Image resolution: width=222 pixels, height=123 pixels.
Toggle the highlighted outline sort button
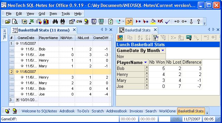tap(129, 22)
